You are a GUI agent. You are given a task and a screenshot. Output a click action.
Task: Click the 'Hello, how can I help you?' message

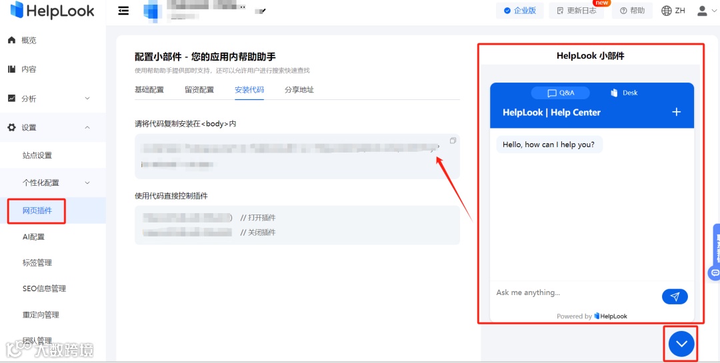tap(549, 145)
